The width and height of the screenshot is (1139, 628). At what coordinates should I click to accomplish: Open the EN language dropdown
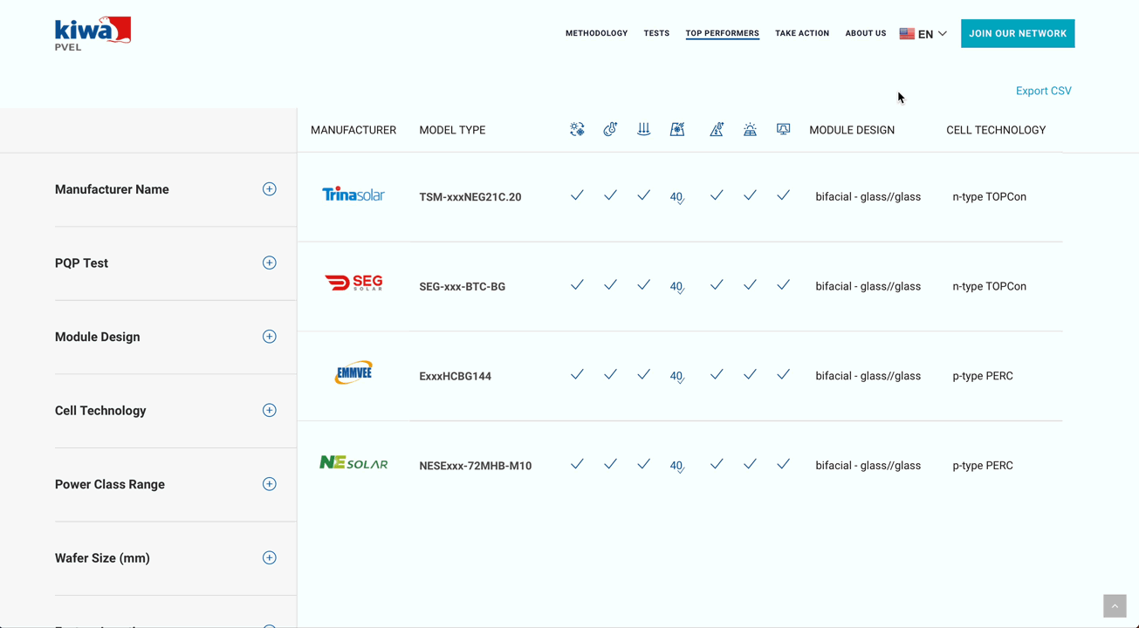923,34
